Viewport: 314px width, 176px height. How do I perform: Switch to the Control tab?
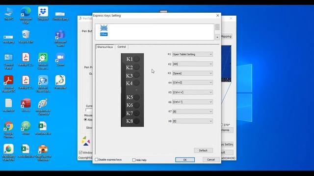122,47
